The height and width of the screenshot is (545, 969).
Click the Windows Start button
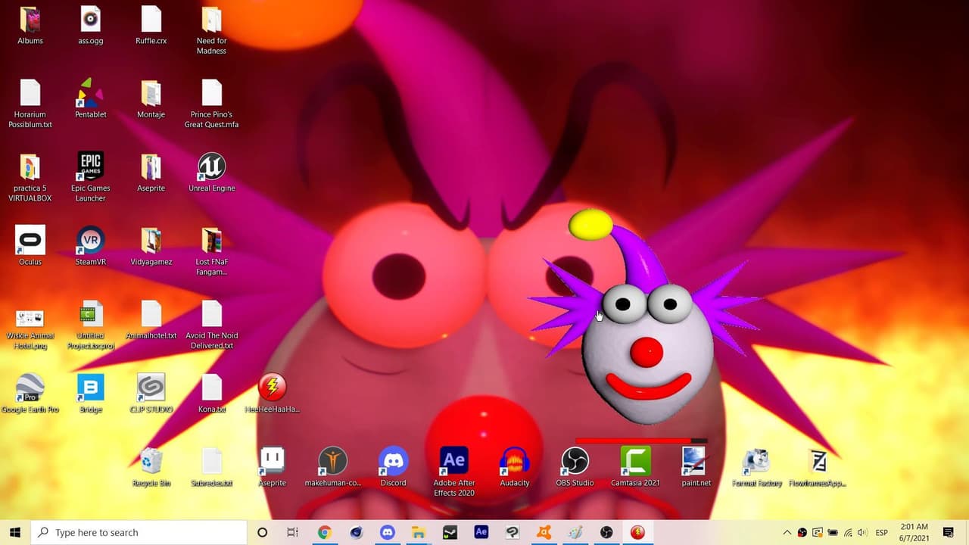coord(15,532)
